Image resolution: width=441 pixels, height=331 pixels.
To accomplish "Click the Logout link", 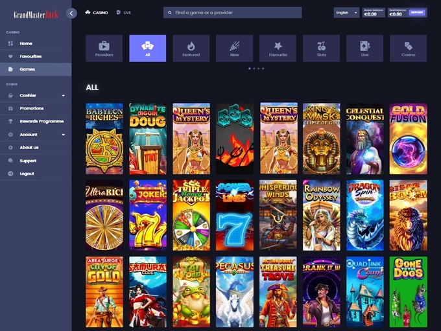I will click(27, 174).
